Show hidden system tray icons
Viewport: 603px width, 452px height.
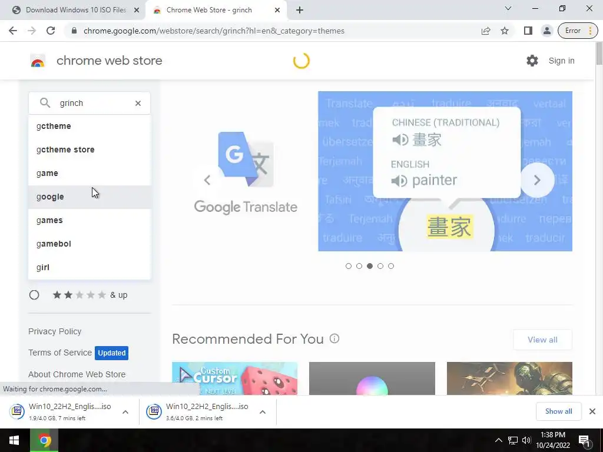pos(498,440)
